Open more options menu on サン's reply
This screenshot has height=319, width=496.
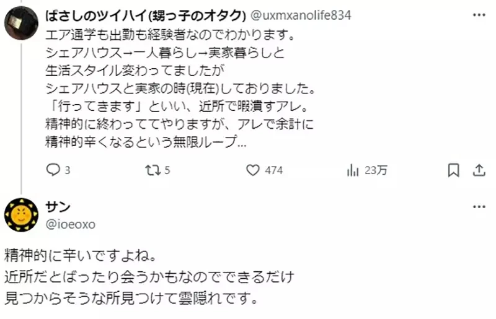(479, 206)
